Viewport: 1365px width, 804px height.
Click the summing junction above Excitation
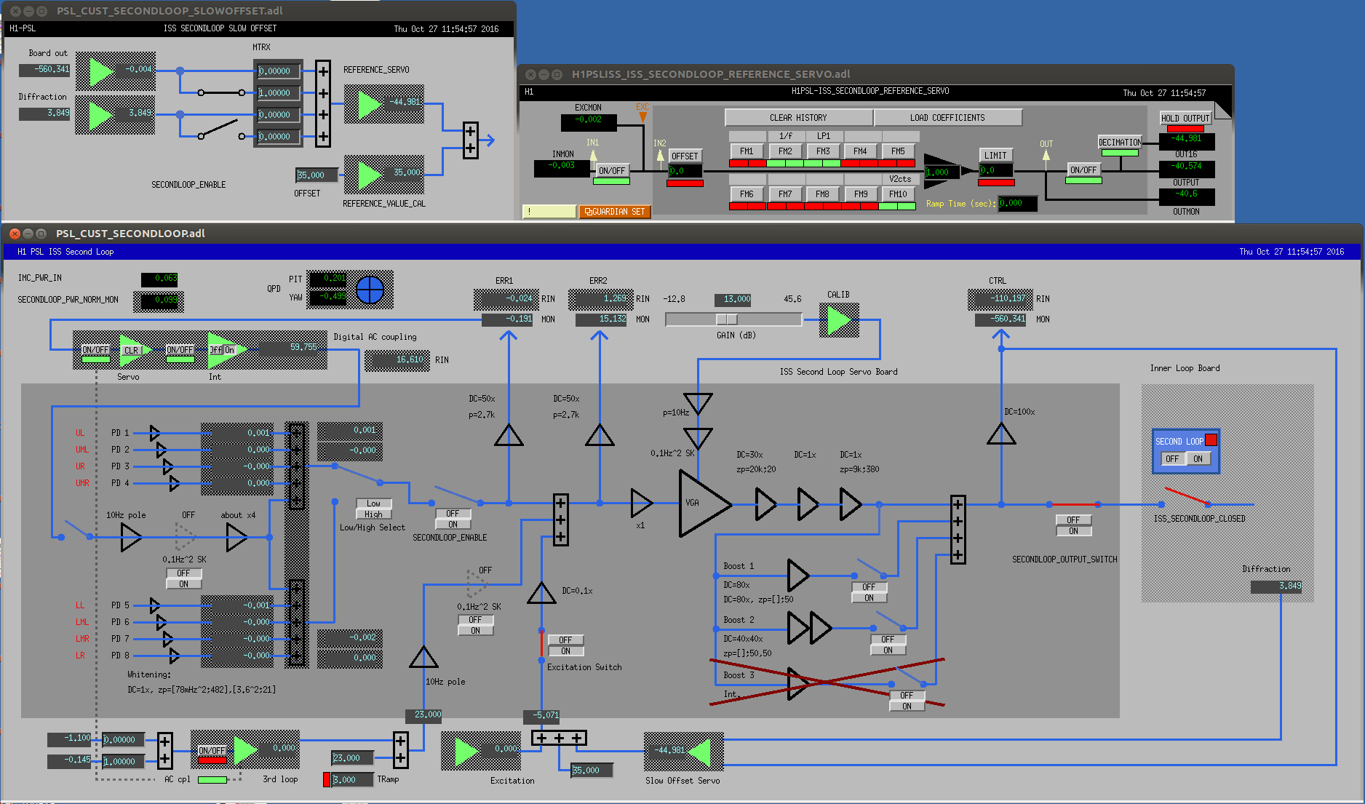(559, 738)
